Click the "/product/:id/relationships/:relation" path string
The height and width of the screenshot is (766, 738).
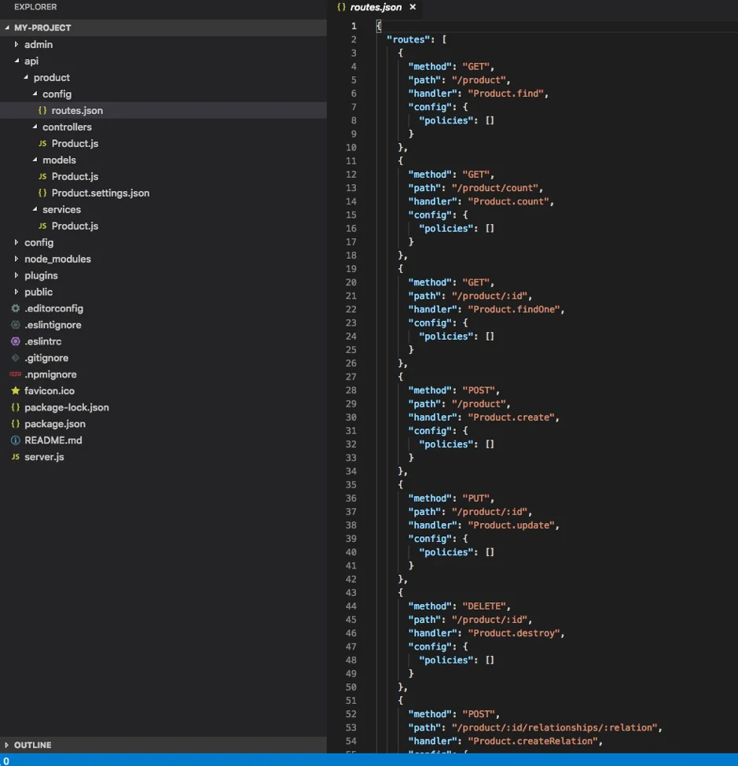click(x=554, y=727)
